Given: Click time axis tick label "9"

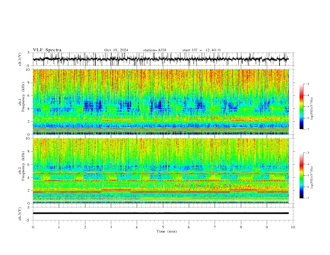Looking at the screenshot, I should pos(267,227).
